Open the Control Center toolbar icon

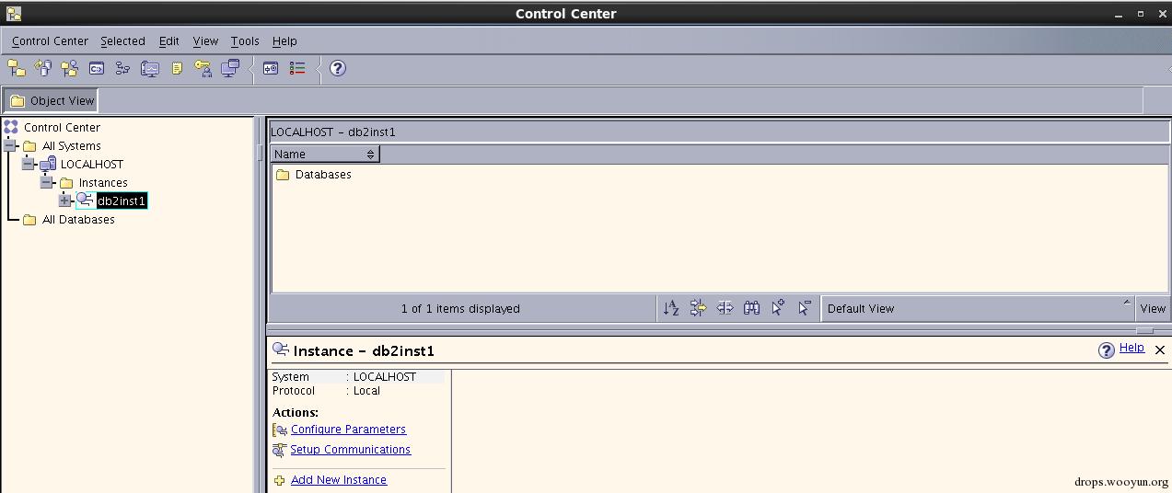(17, 68)
